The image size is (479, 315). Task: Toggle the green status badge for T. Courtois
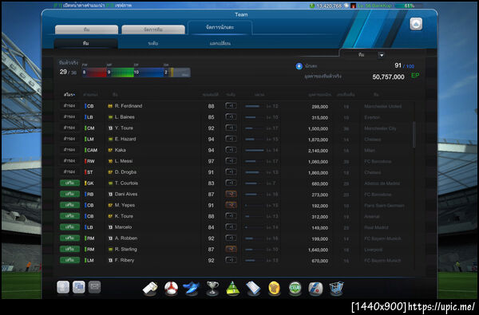69,183
